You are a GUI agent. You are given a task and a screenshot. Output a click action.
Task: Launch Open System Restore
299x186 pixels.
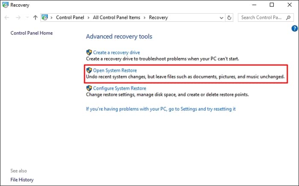tap(115, 70)
